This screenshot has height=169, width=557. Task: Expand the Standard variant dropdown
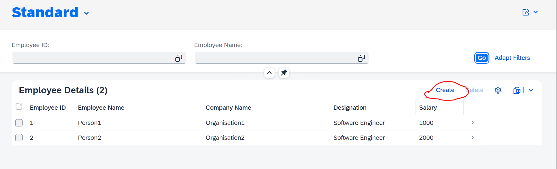pos(86,13)
